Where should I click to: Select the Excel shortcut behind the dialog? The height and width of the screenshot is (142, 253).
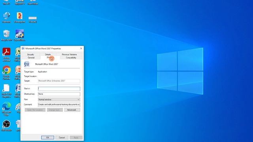pyautogui.click(x=18, y=55)
